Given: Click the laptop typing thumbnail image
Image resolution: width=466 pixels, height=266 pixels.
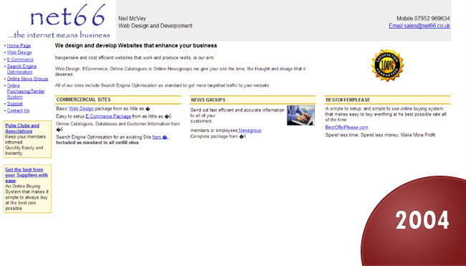Looking at the screenshot, I should [x=300, y=115].
